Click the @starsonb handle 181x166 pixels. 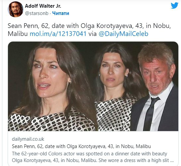pyautogui.click(x=36, y=13)
